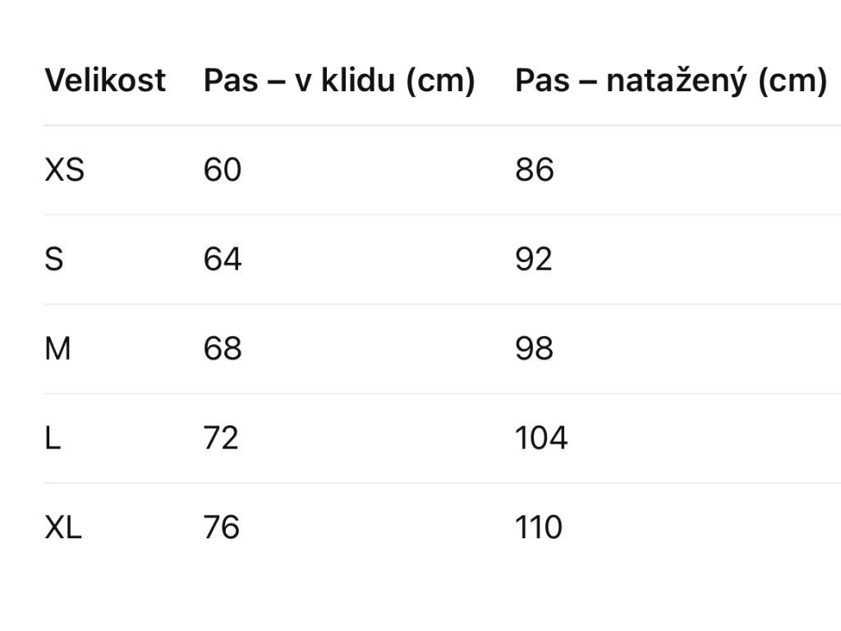The width and height of the screenshot is (841, 631).
Task: Click the relaxed waist value 68
Action: click(x=222, y=349)
